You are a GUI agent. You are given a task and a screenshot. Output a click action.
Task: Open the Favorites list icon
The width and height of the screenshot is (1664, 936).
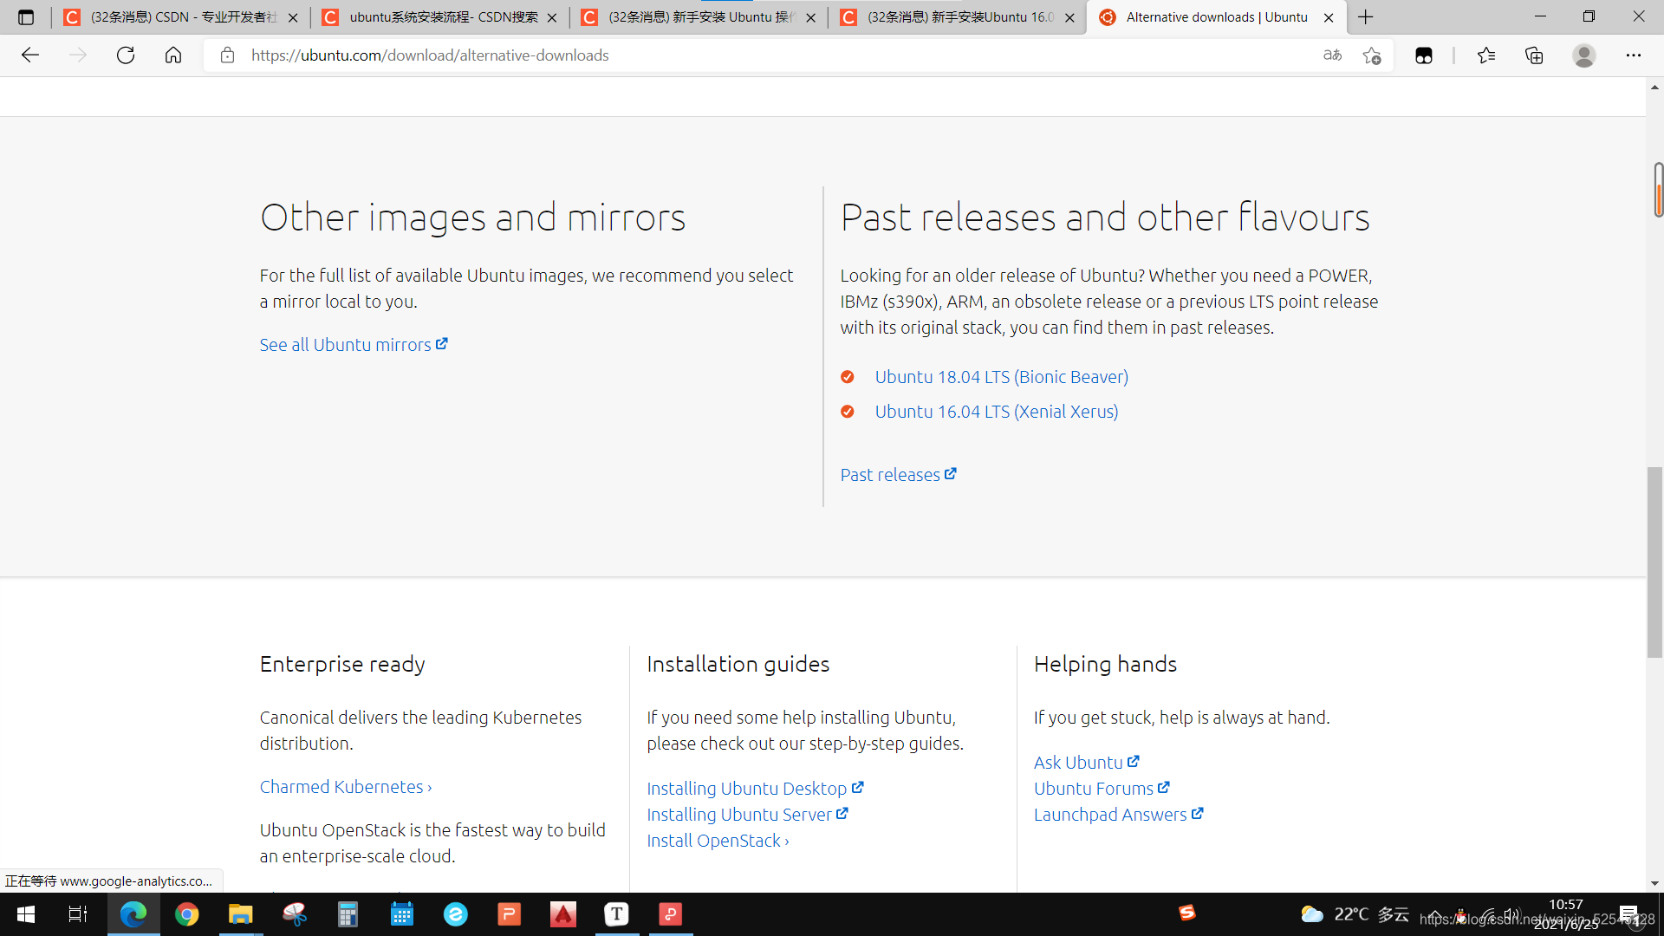click(x=1486, y=55)
